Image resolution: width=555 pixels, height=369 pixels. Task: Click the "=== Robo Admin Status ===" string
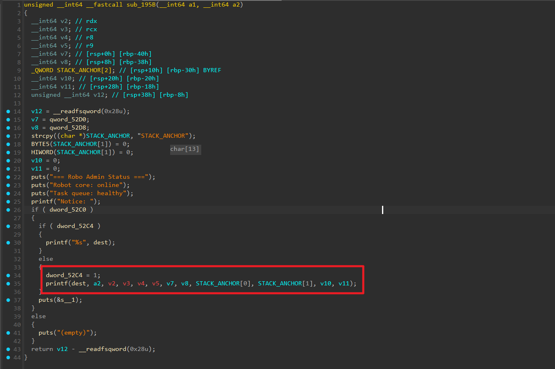point(99,177)
